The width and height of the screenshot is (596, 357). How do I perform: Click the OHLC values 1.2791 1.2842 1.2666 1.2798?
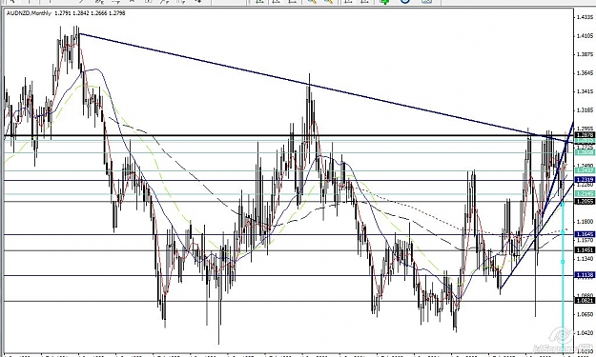coord(90,13)
